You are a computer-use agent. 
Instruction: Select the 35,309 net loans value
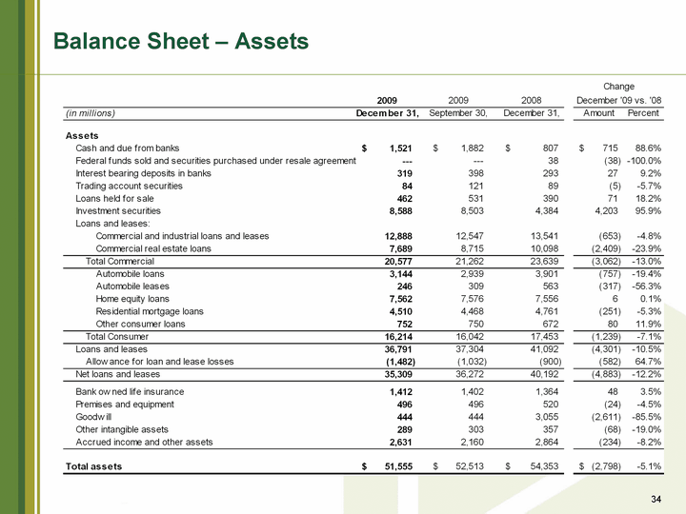click(x=398, y=375)
